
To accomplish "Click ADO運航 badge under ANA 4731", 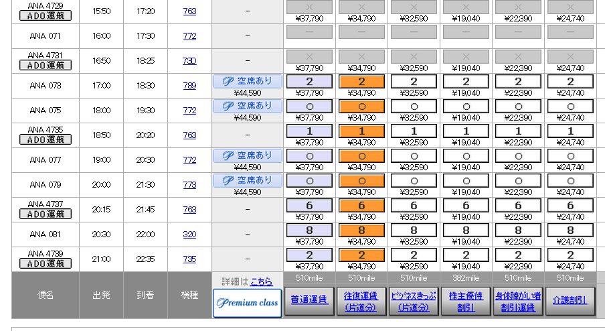I will tap(46, 65).
